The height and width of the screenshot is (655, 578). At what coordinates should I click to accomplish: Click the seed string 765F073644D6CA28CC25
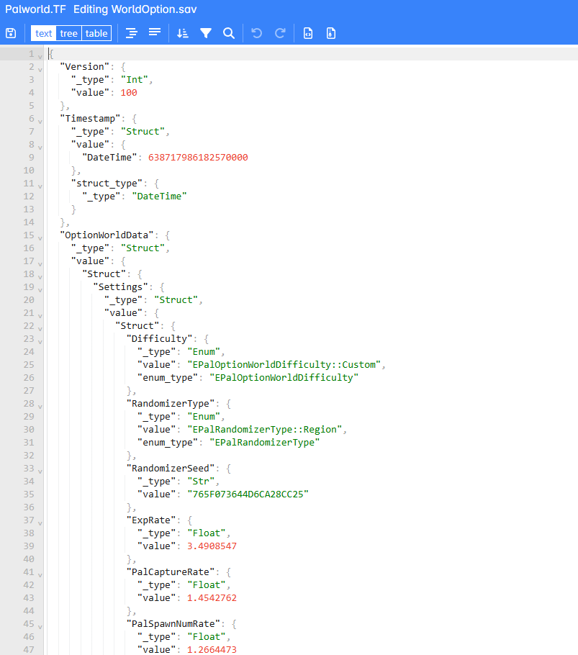[248, 494]
